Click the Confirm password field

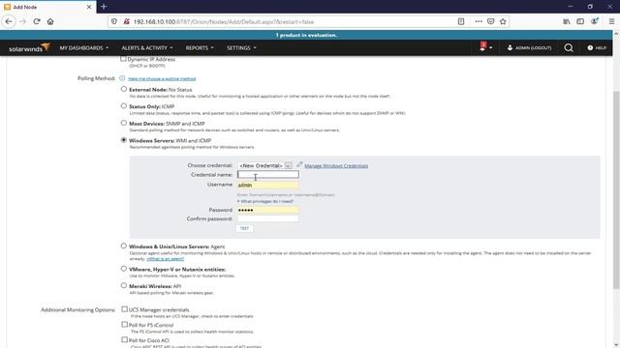point(268,218)
